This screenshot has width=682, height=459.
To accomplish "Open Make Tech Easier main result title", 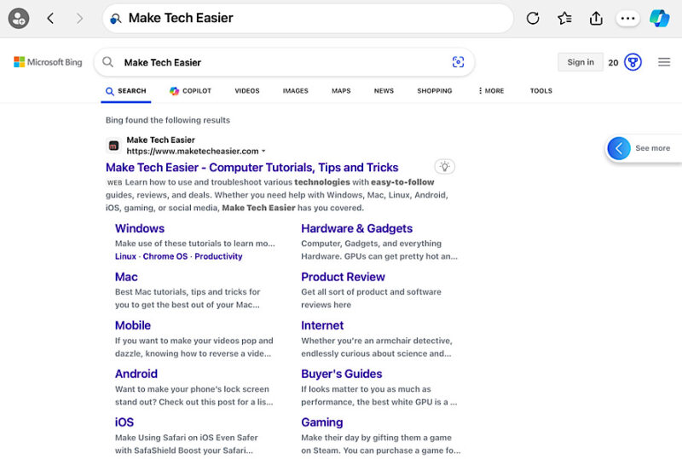I will pos(251,168).
